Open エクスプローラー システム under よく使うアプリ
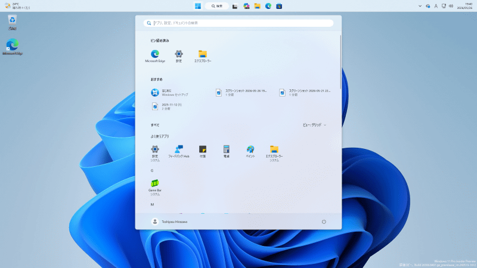Image resolution: width=477 pixels, height=268 pixels. pyautogui.click(x=274, y=153)
